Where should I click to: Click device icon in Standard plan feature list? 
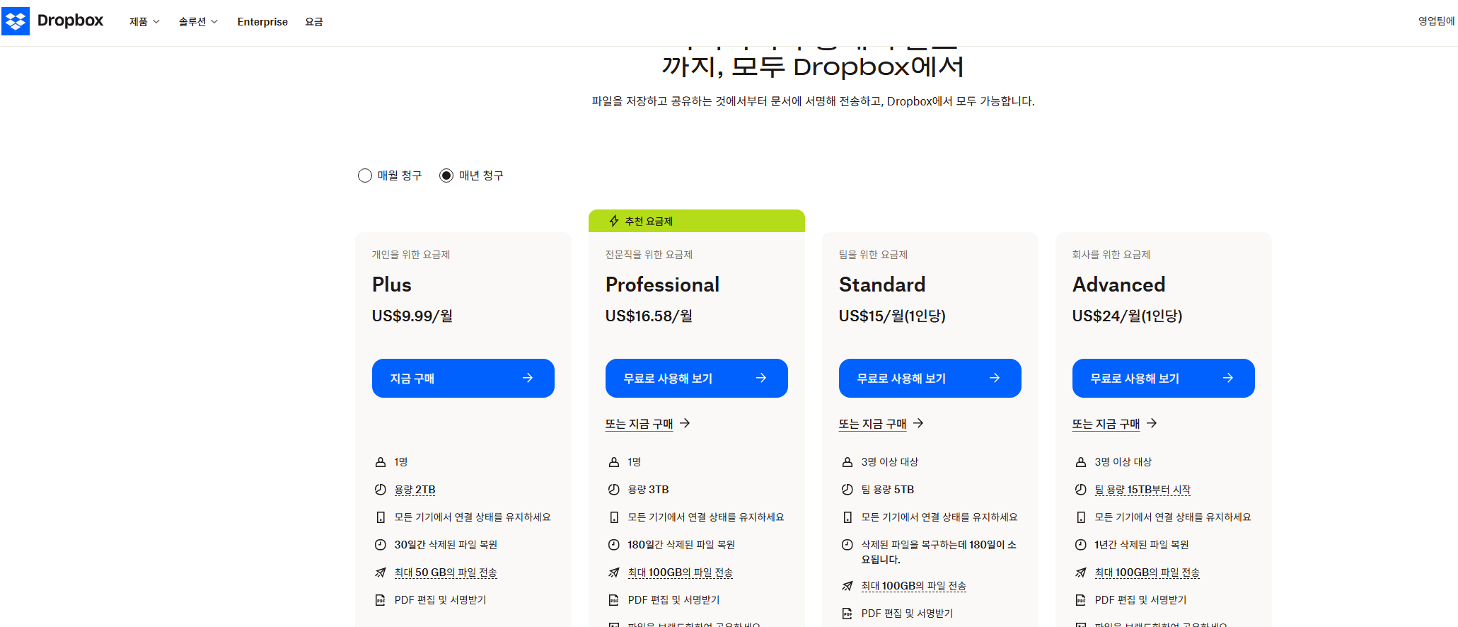(x=847, y=517)
